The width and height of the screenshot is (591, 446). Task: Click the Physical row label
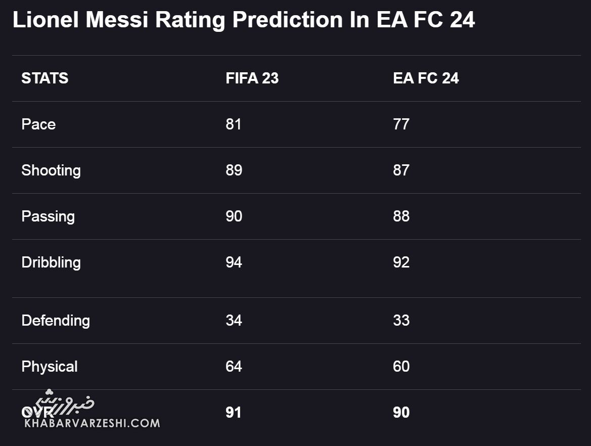[x=50, y=367]
